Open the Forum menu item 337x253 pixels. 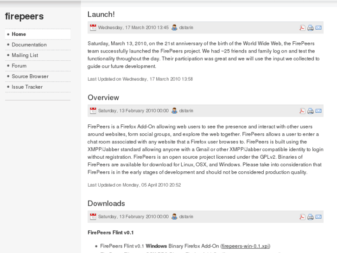click(38, 66)
